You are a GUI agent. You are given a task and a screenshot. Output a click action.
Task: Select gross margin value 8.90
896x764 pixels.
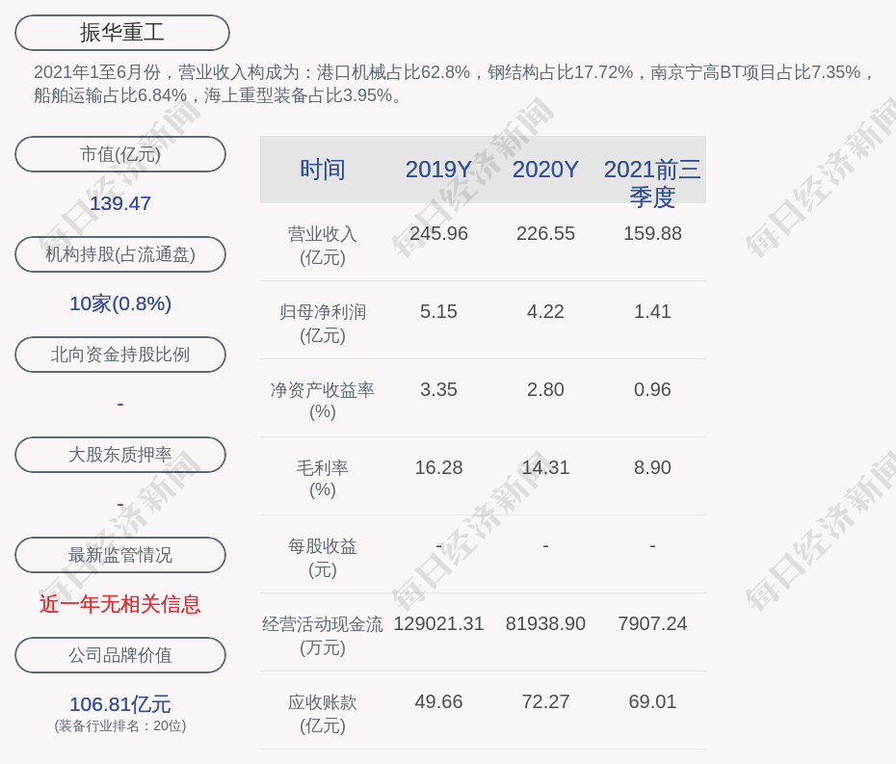click(x=652, y=467)
